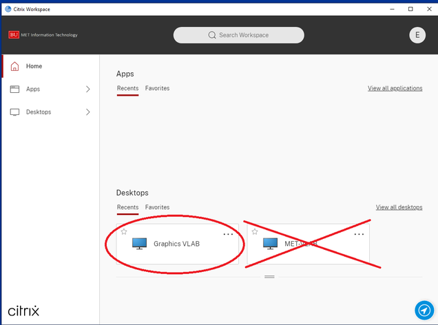Open View all desktops link
Image resolution: width=438 pixels, height=325 pixels.
399,207
